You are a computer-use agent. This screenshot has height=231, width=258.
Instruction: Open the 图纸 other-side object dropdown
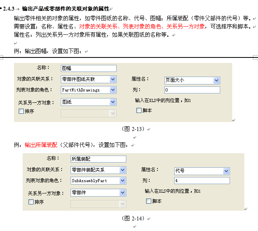pyautogui.click(x=113, y=102)
